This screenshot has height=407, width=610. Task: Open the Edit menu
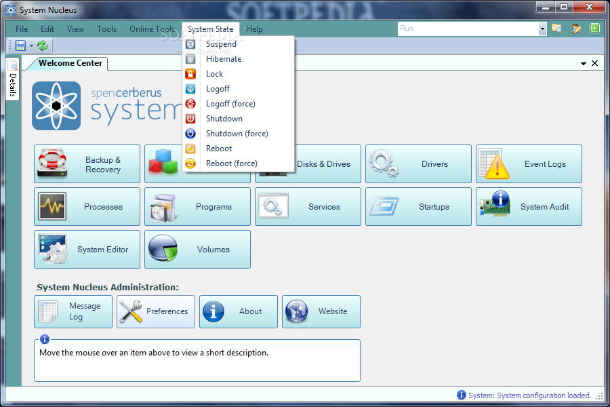tap(47, 29)
